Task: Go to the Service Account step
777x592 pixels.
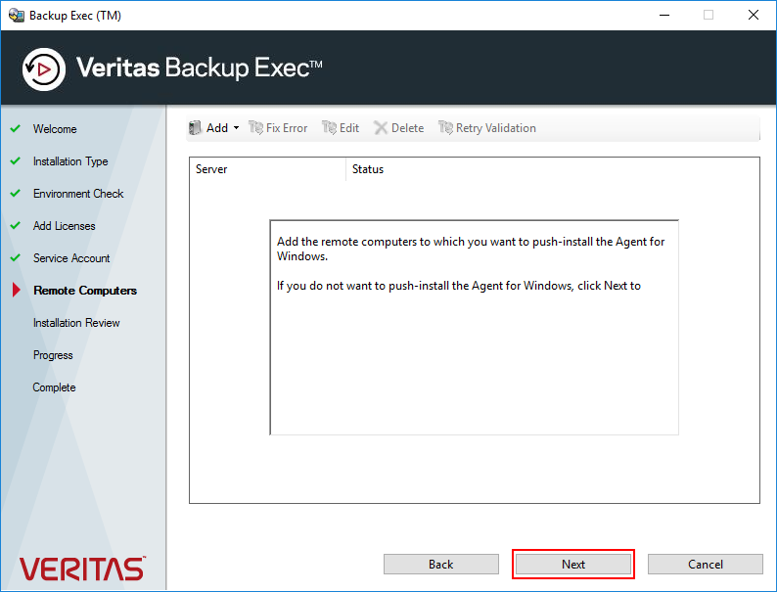Action: coord(71,258)
